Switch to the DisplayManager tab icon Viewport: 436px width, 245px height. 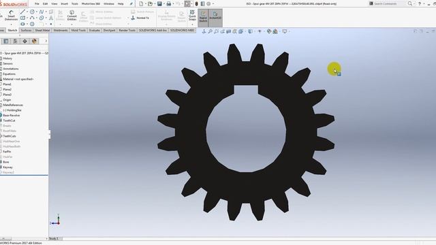pos(34,41)
